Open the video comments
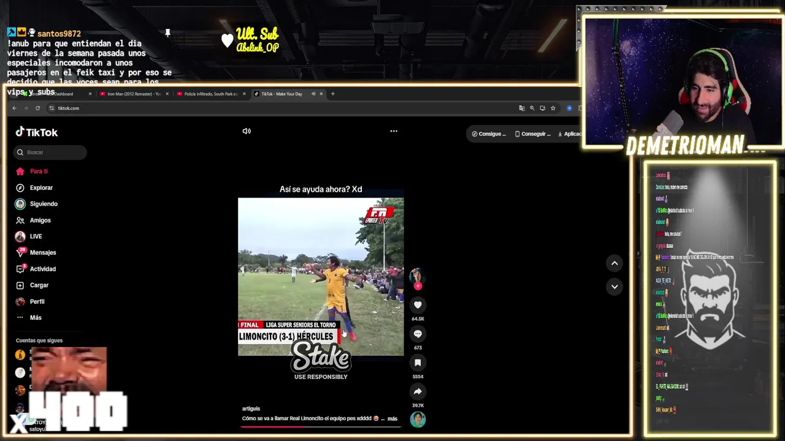The height and width of the screenshot is (441, 785). click(418, 334)
